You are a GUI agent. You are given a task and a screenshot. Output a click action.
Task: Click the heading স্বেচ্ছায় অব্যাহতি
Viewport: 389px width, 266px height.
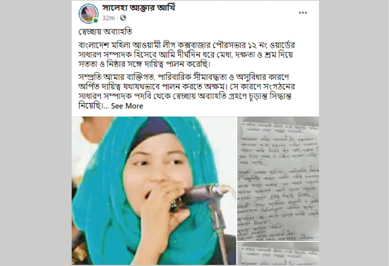click(x=105, y=32)
